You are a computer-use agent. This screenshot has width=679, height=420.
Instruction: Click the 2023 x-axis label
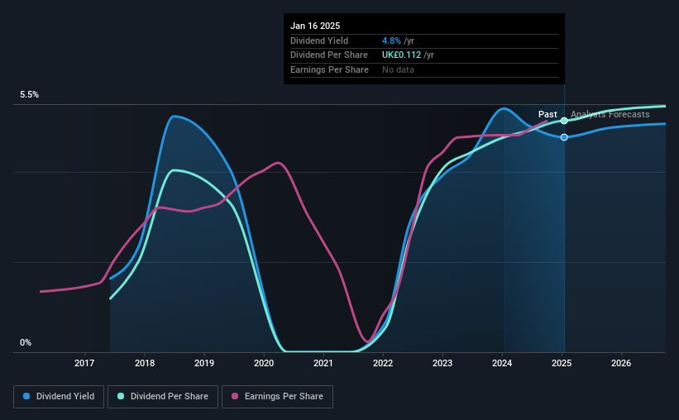tap(442, 363)
